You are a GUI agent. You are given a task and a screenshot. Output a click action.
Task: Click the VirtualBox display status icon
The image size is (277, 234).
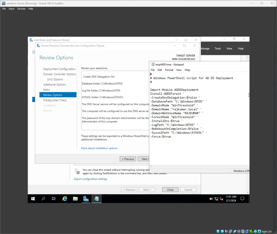(x=243, y=231)
